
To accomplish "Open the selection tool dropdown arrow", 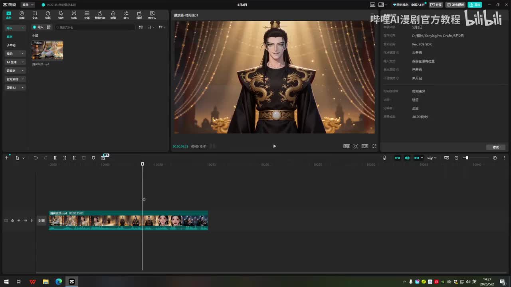I will pyautogui.click(x=24, y=158).
